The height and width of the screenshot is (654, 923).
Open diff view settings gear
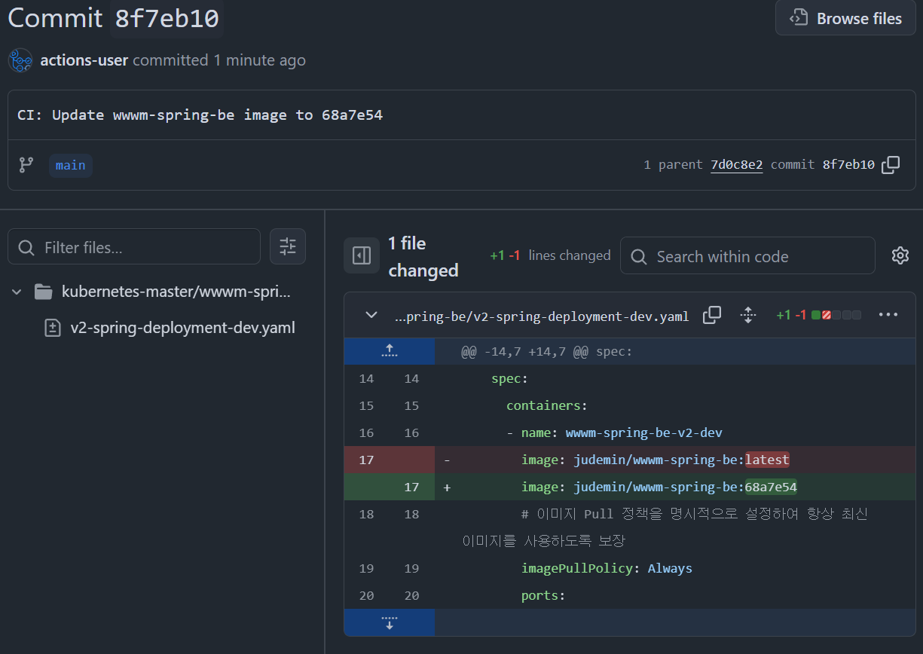click(900, 256)
